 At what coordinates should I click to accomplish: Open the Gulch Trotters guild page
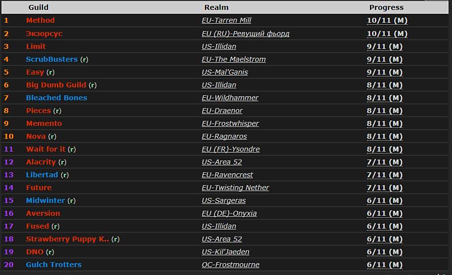click(54, 265)
